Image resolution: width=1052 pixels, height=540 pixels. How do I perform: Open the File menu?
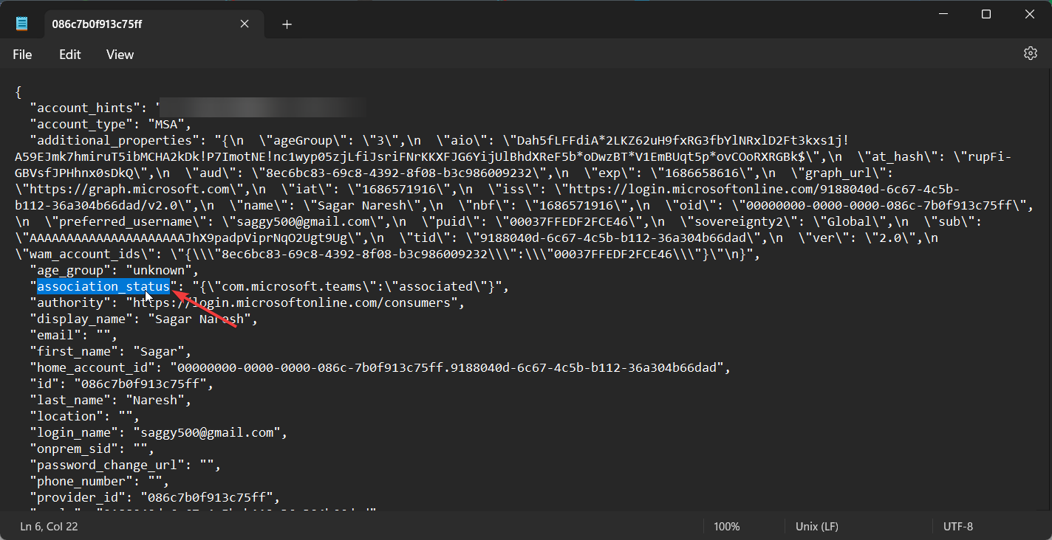(x=22, y=55)
